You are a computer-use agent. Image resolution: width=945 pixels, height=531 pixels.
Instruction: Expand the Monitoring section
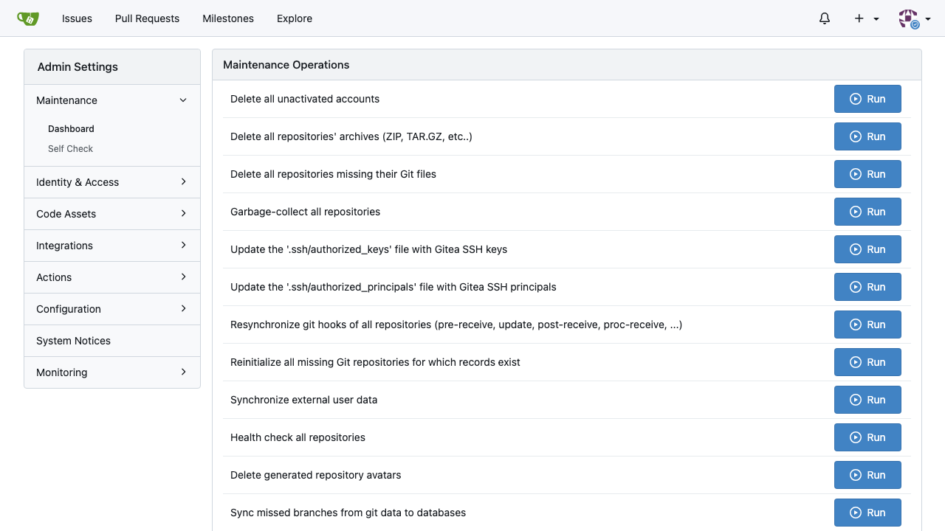(x=112, y=372)
